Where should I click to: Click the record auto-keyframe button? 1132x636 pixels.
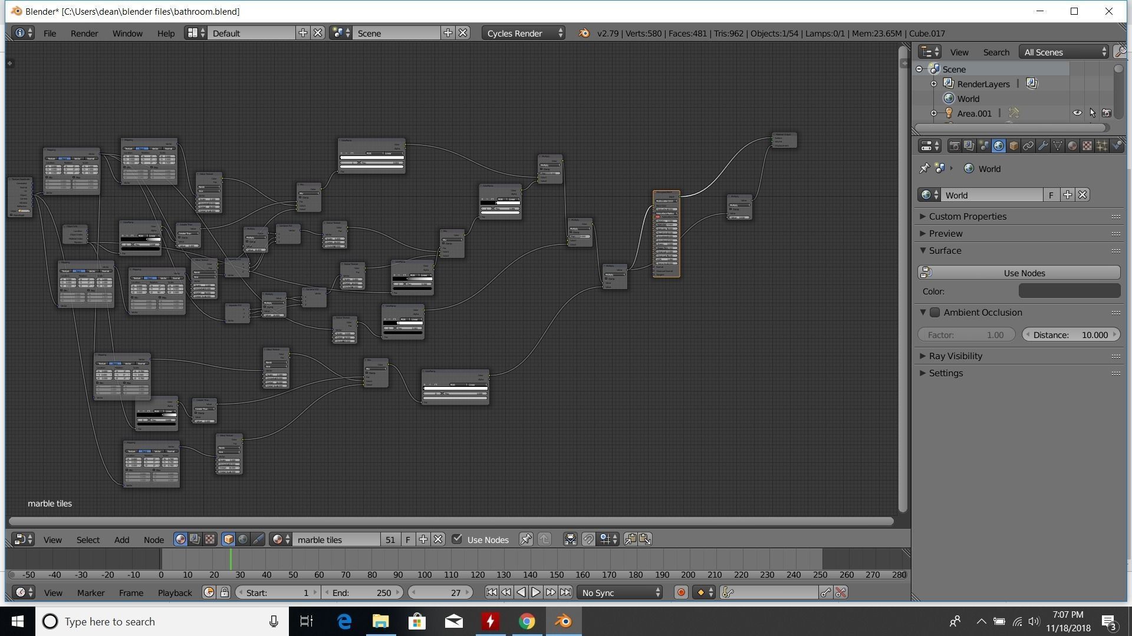(681, 592)
